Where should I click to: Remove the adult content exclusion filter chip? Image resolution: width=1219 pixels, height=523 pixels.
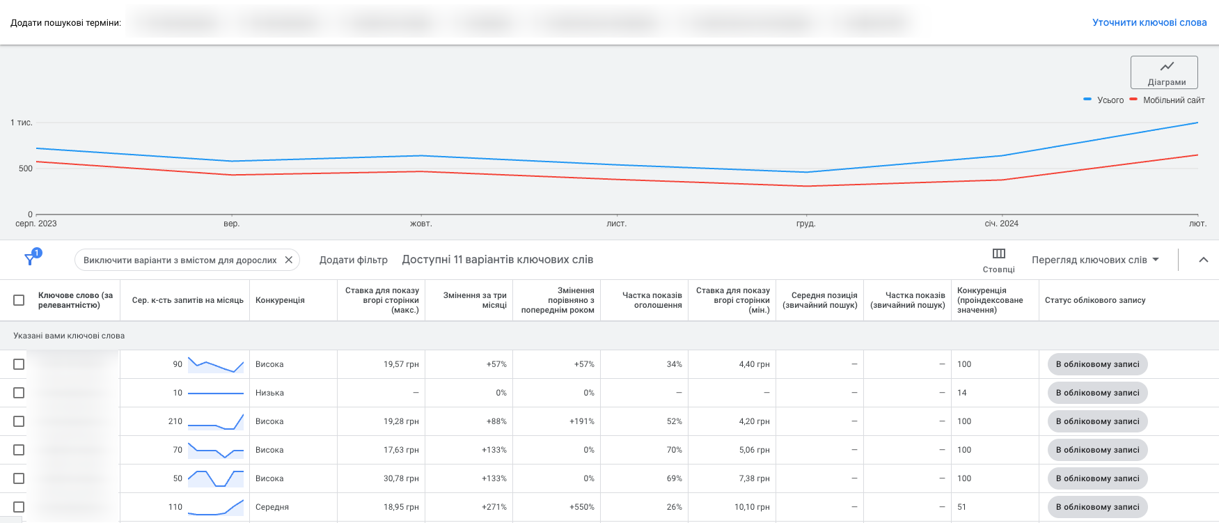(x=289, y=260)
